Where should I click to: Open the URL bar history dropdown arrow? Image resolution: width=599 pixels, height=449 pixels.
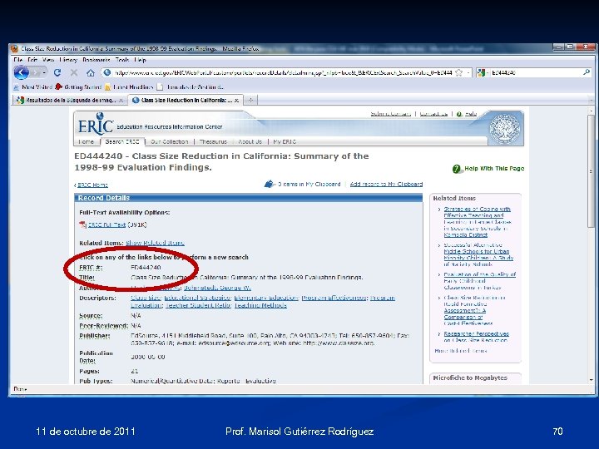coord(468,72)
